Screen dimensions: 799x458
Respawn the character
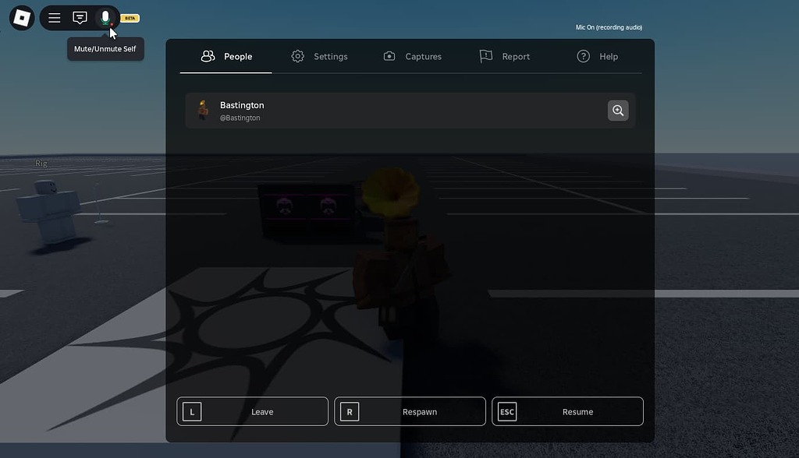coord(410,411)
